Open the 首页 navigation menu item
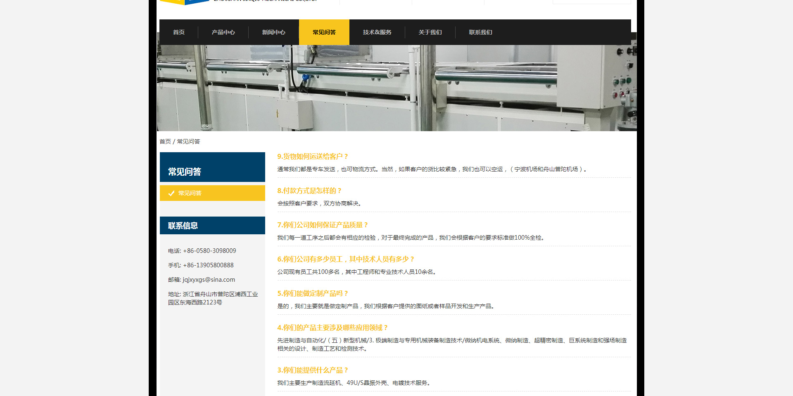The height and width of the screenshot is (396, 793). (179, 32)
